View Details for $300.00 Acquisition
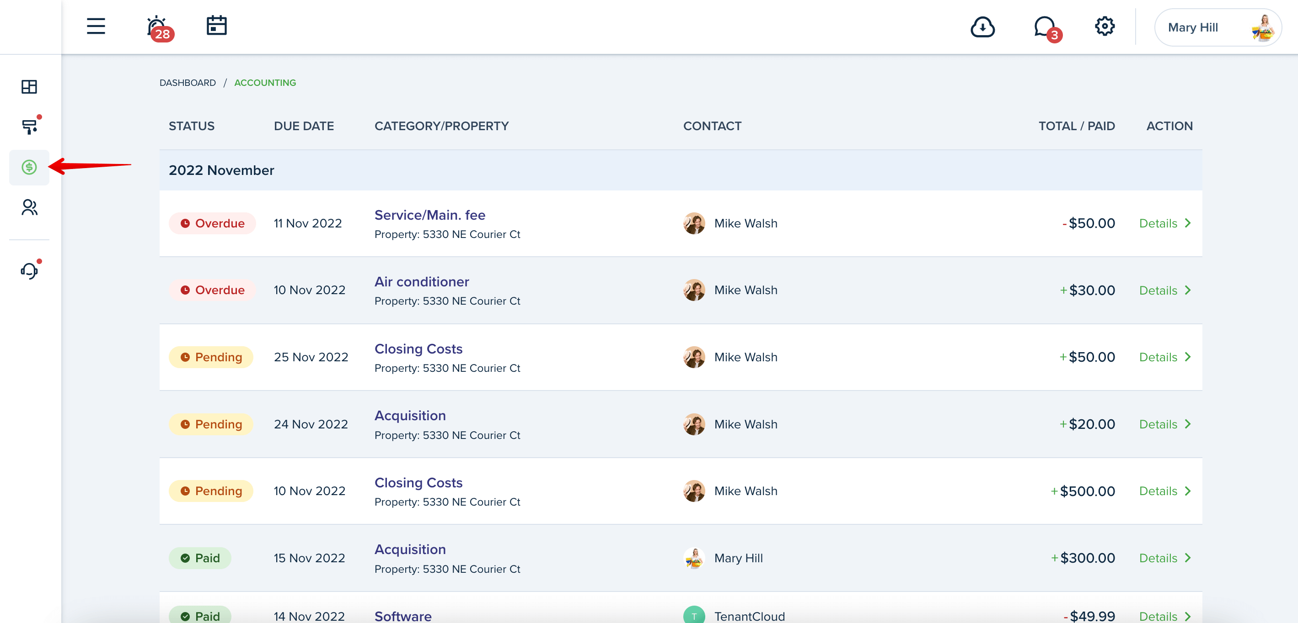The height and width of the screenshot is (623, 1298). click(1165, 558)
